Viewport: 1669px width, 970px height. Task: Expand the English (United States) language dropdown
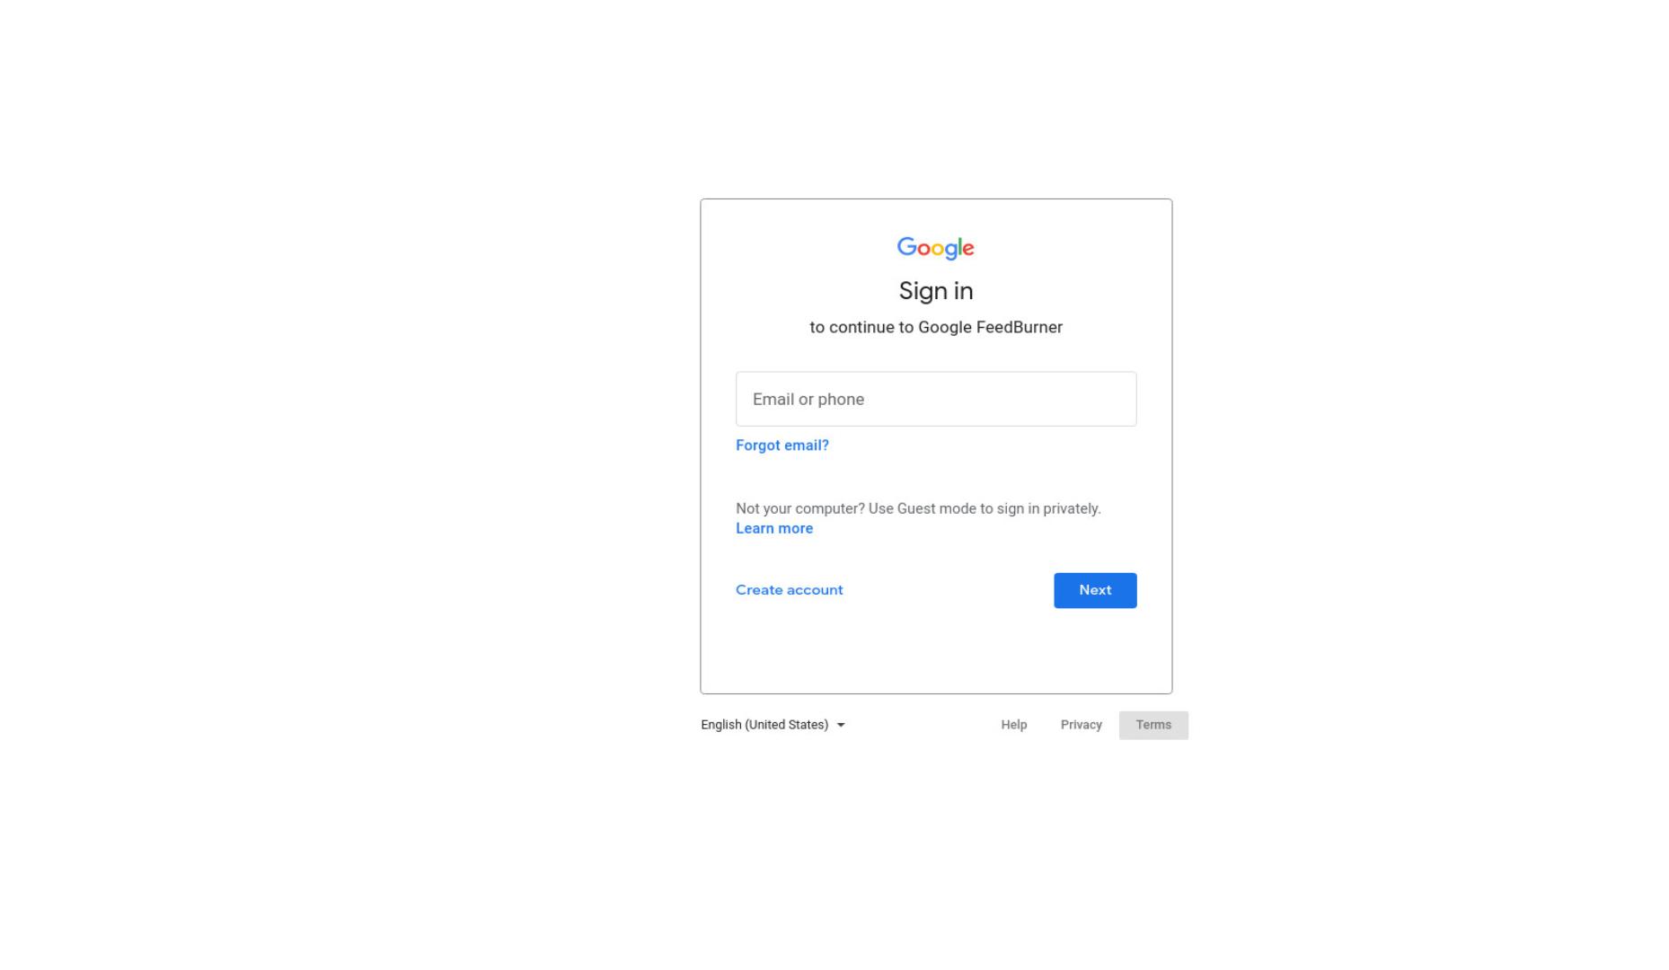point(773,725)
